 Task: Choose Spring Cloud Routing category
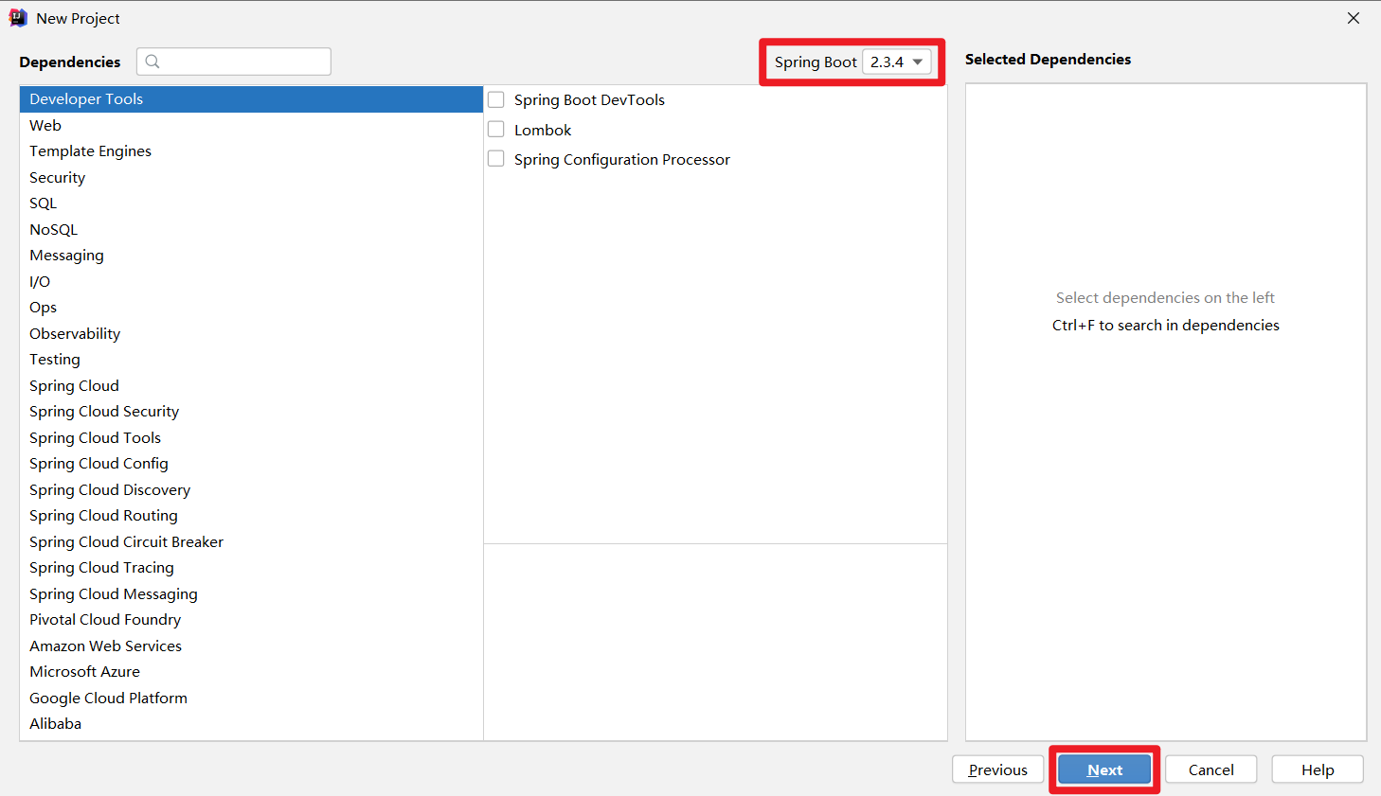[251, 516]
